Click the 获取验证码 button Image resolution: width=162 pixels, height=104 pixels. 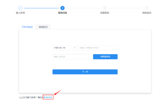point(105,57)
